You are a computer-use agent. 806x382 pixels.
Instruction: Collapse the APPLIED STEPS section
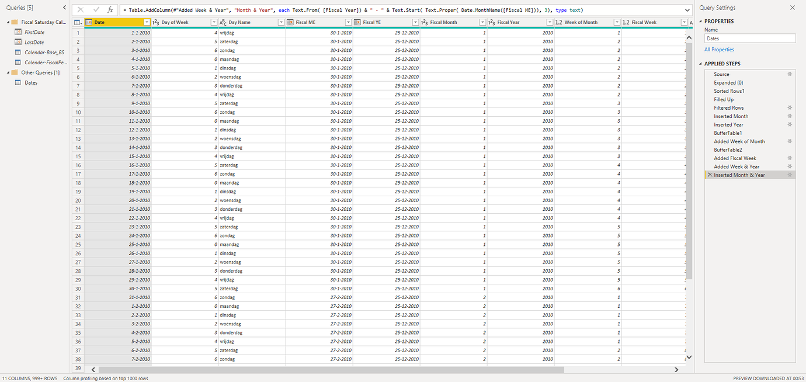point(701,64)
